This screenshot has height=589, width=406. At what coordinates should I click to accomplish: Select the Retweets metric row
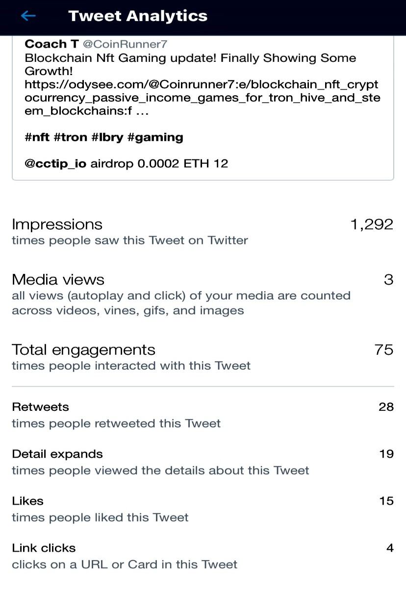203,415
